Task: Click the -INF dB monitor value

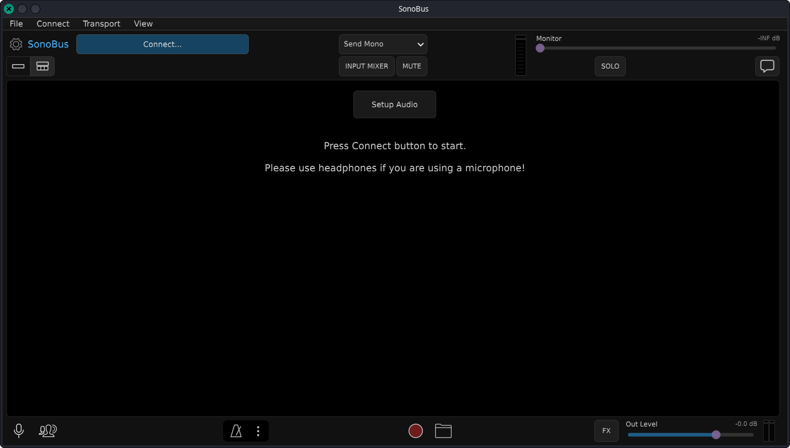Action: [768, 39]
